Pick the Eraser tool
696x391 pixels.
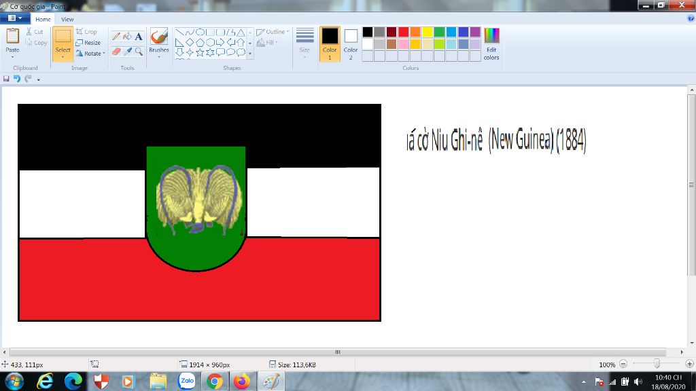pyautogui.click(x=116, y=52)
